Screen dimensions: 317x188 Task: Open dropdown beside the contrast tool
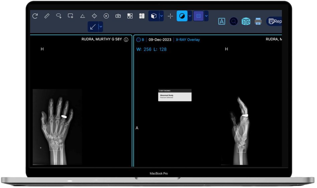point(190,16)
